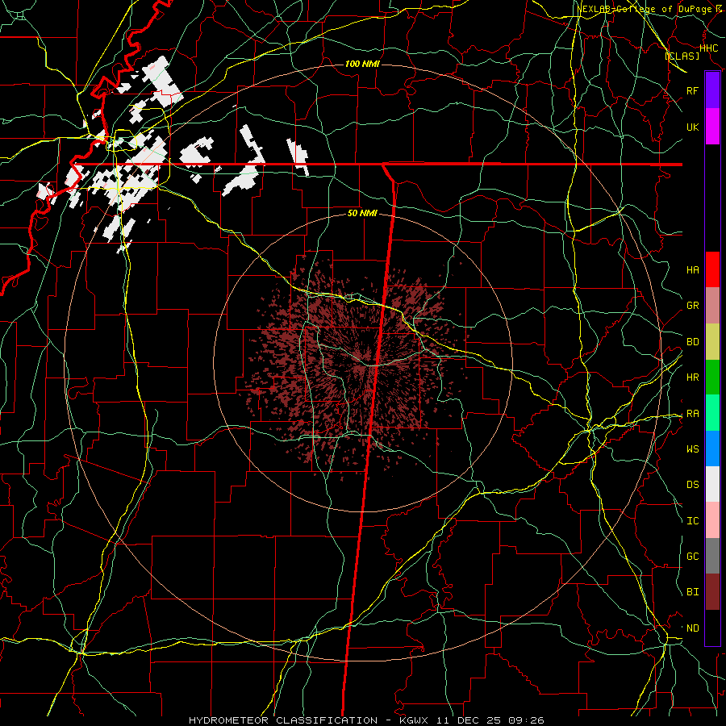Click the GR legend label
This screenshot has width=726, height=726.
click(692, 306)
